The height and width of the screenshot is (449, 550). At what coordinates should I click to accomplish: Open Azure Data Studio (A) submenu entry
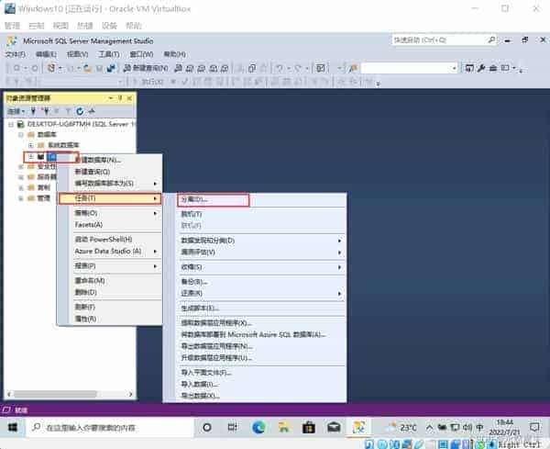(110, 252)
